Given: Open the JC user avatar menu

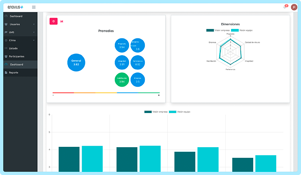Looking at the screenshot, I should 293,7.
